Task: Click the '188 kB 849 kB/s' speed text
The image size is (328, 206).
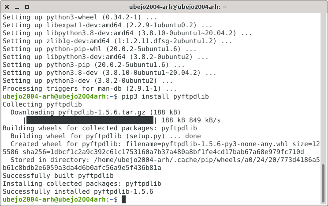Action: [191, 120]
